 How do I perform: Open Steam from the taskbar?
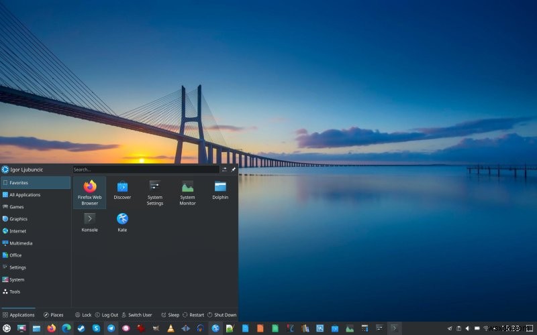(81, 328)
